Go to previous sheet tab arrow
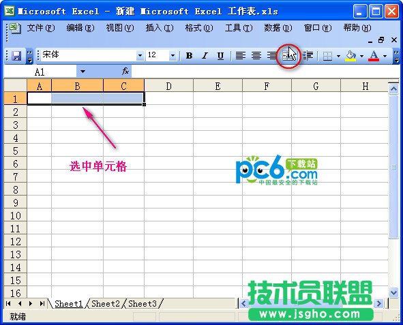The image size is (403, 325). [20, 303]
